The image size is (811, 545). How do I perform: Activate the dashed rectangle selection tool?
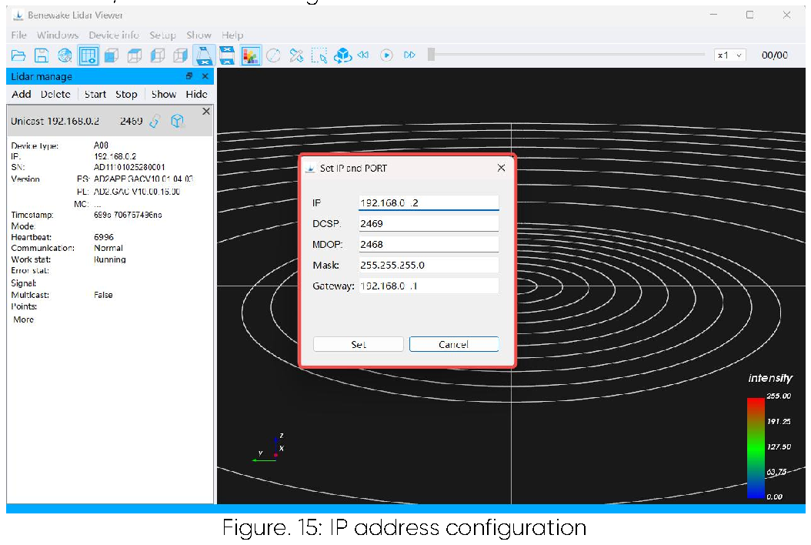(x=319, y=55)
